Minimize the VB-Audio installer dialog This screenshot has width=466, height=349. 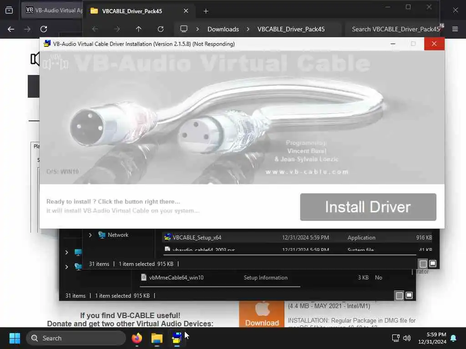(393, 44)
